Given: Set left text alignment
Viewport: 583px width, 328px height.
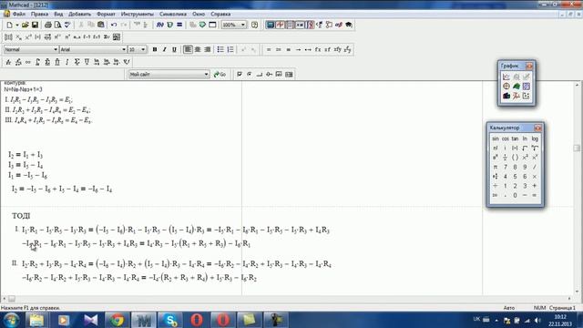Looking at the screenshot, I should (188, 49).
